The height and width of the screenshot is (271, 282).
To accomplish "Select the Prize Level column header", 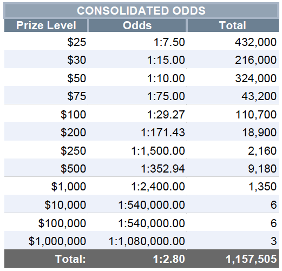I will [x=46, y=25].
